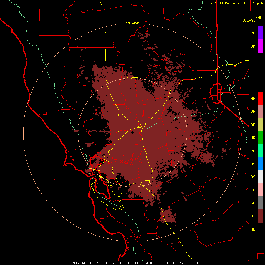Click the HA red legend swatch
This screenshot has height=265, width=265.
pyautogui.click(x=260, y=98)
